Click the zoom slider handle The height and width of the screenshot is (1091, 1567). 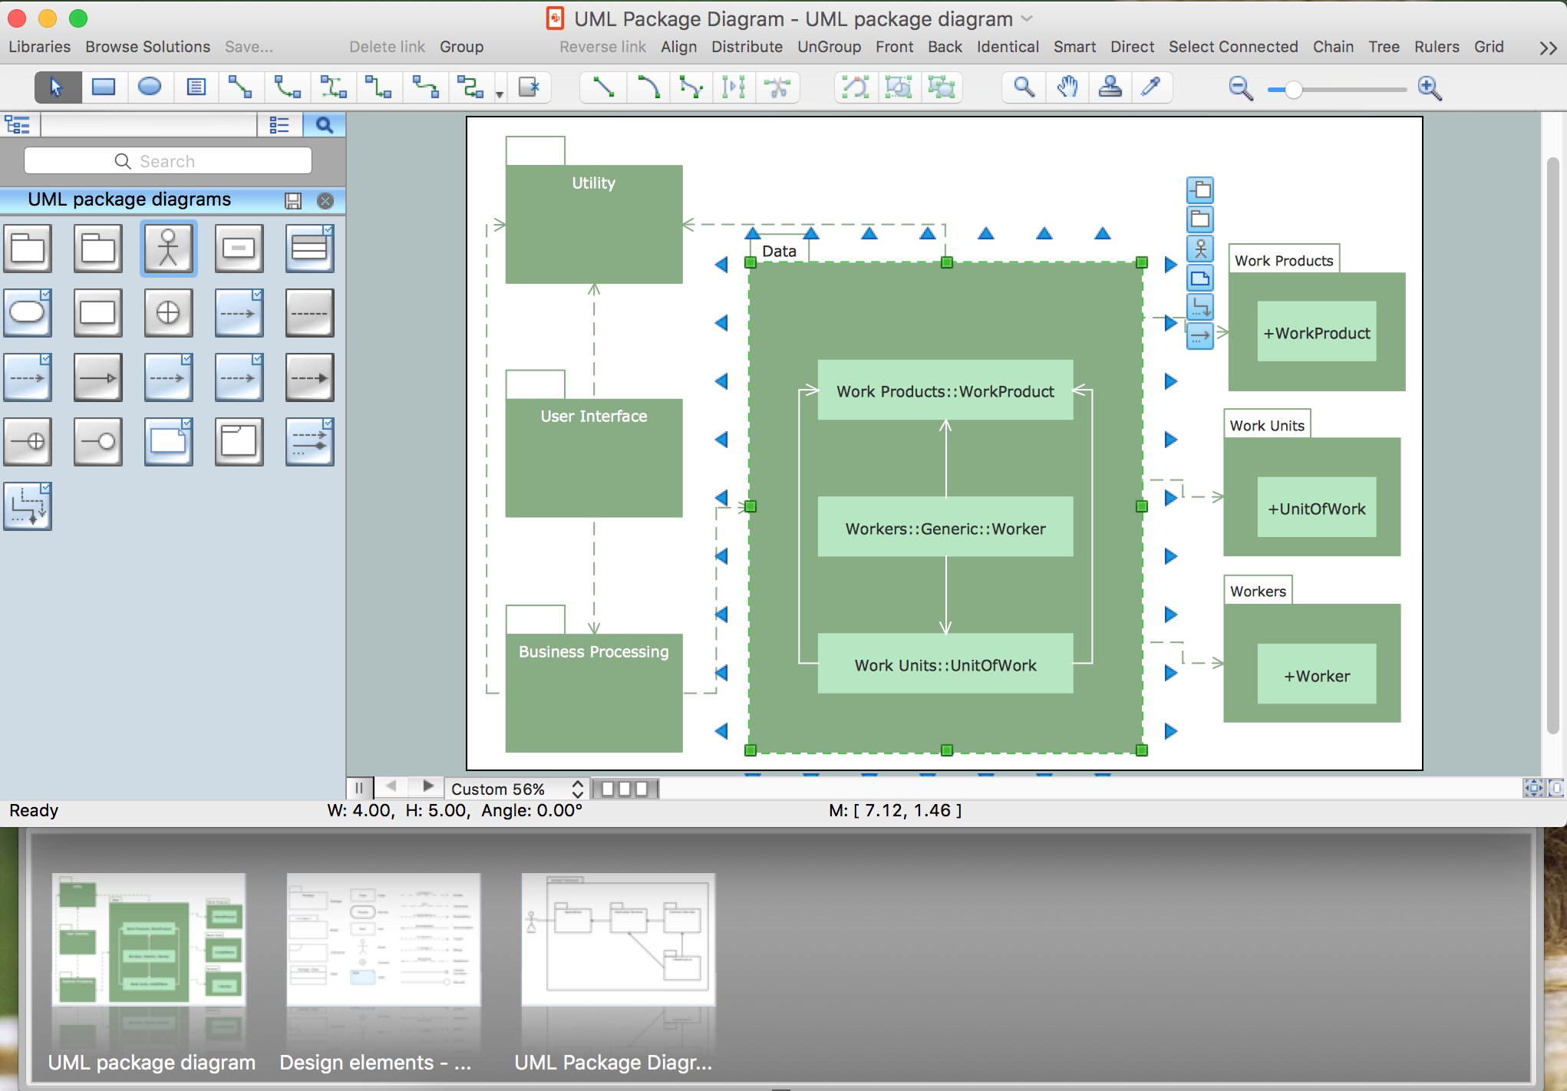point(1294,90)
